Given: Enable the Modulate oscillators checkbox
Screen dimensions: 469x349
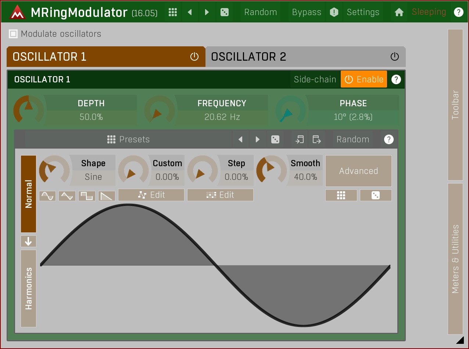Looking at the screenshot, I should pyautogui.click(x=13, y=34).
